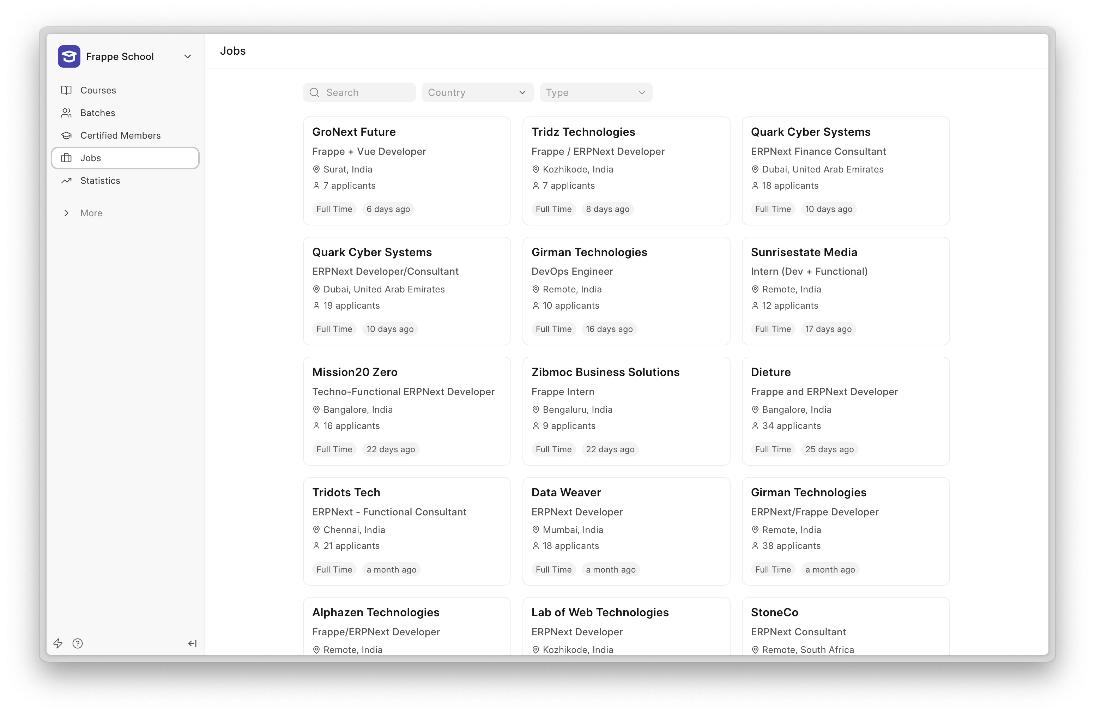Click the person icon beside 9 applicants

tap(536, 426)
